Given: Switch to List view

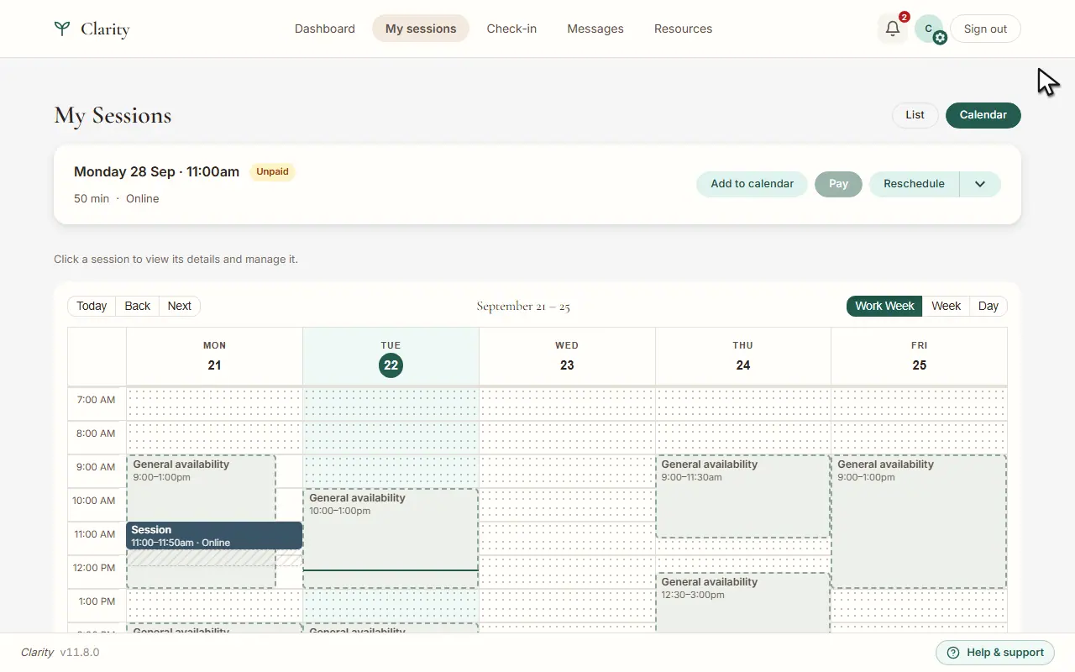Looking at the screenshot, I should coord(915,115).
